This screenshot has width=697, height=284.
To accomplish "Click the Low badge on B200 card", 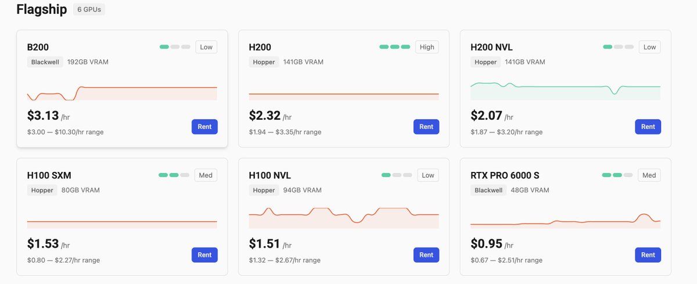I will point(206,47).
